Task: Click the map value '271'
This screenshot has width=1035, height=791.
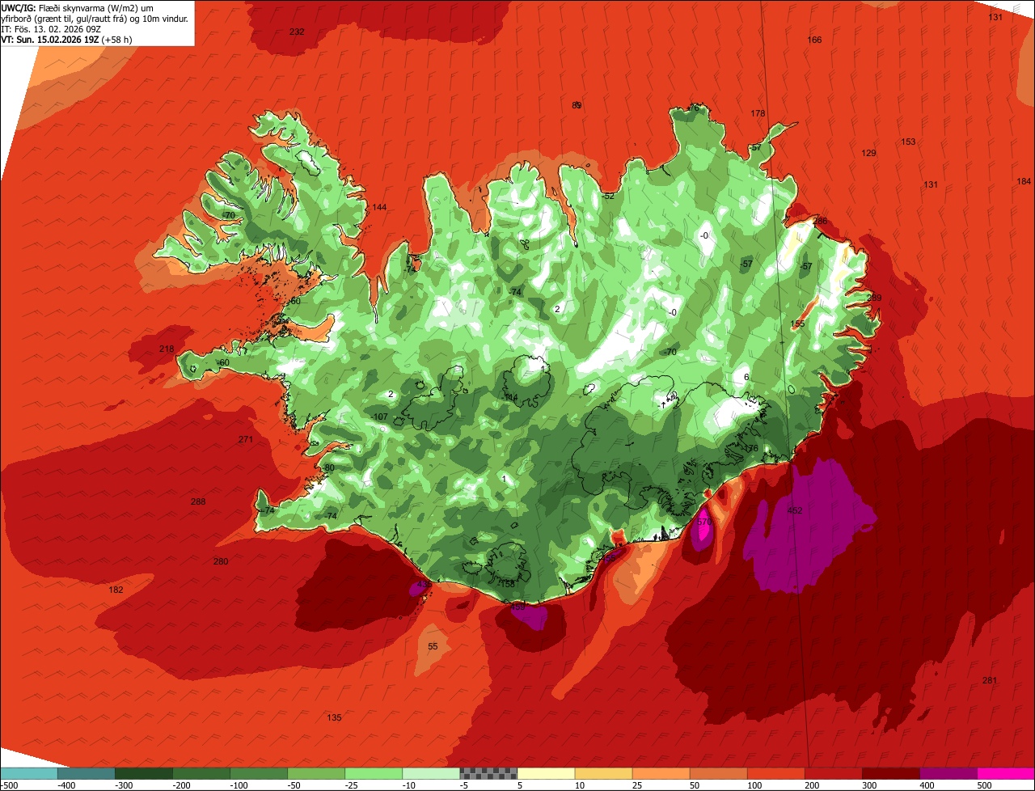Action: (x=246, y=439)
